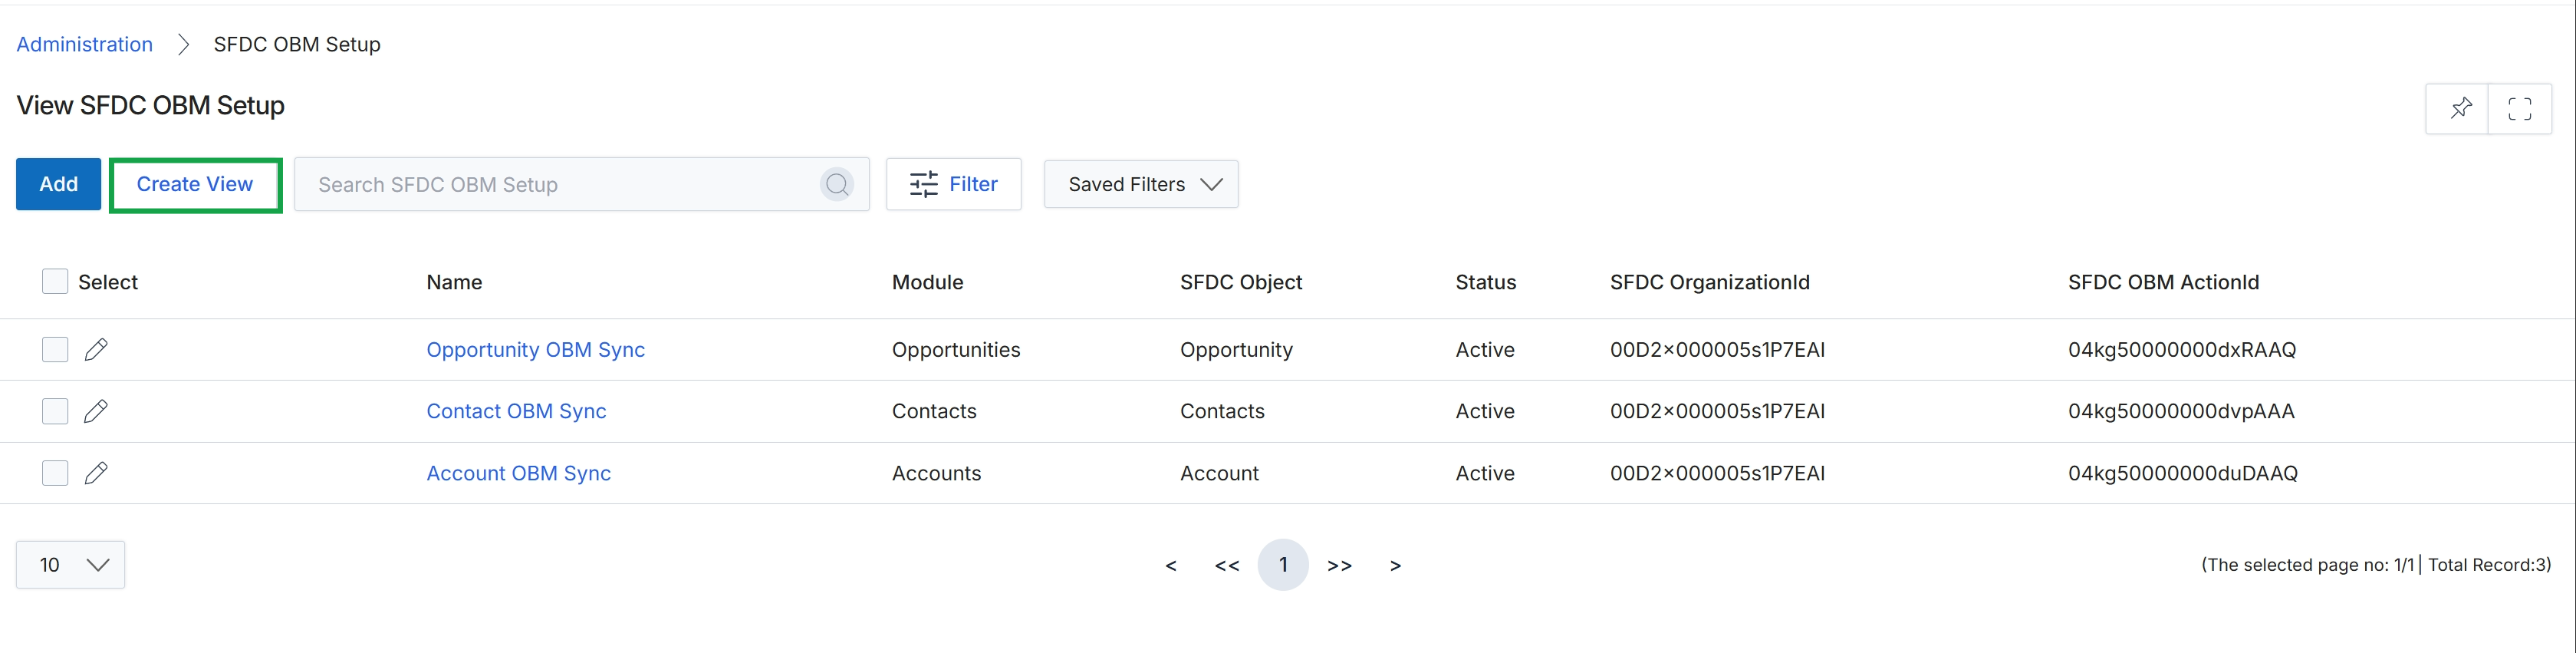Open the Contact OBM Sync link
Image resolution: width=2576 pixels, height=653 pixels.
(516, 411)
